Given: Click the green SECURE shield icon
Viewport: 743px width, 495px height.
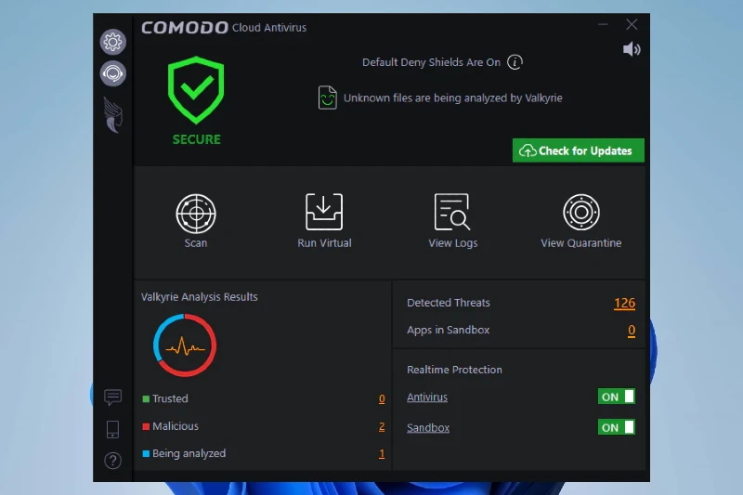Looking at the screenshot, I should point(196,89).
